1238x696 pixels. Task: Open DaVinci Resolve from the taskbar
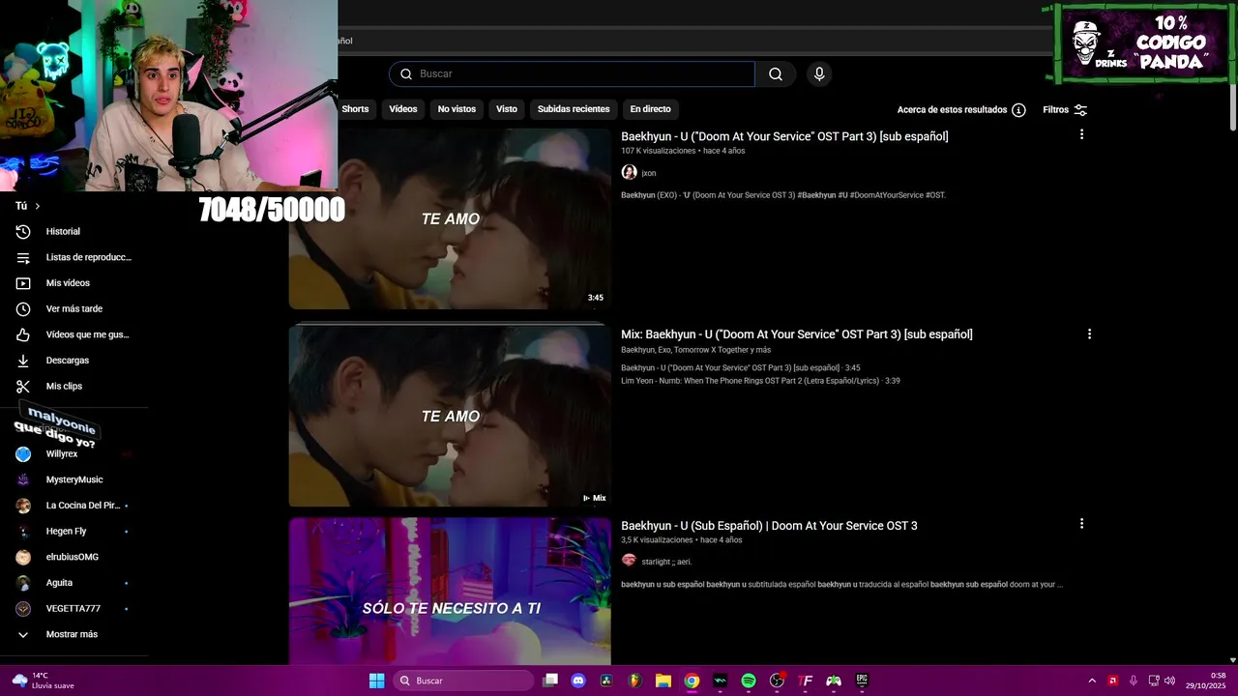coord(606,681)
